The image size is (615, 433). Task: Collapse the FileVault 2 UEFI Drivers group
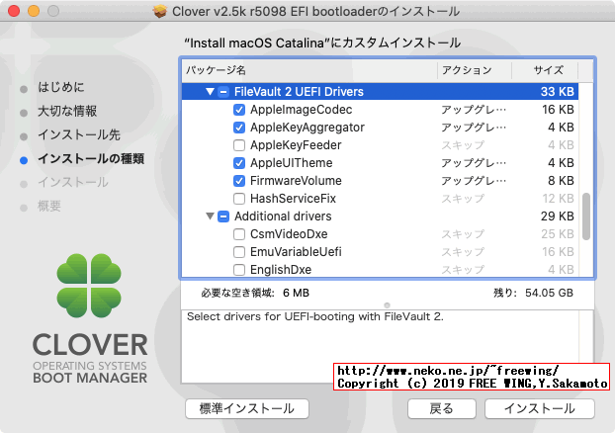point(210,92)
